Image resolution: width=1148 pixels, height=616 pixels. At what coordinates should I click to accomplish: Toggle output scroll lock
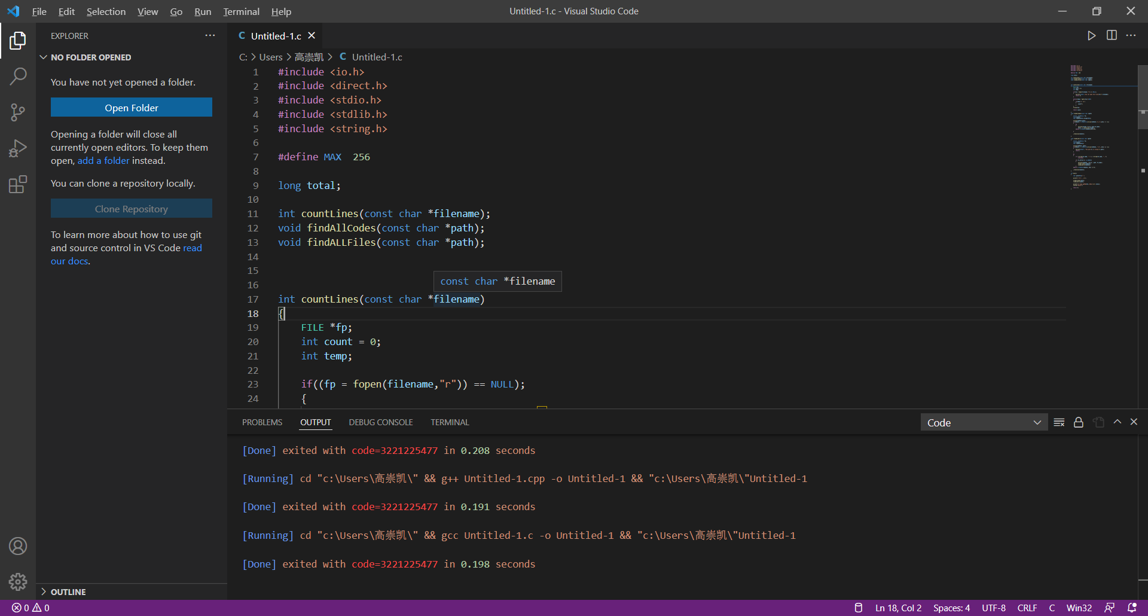tap(1079, 422)
